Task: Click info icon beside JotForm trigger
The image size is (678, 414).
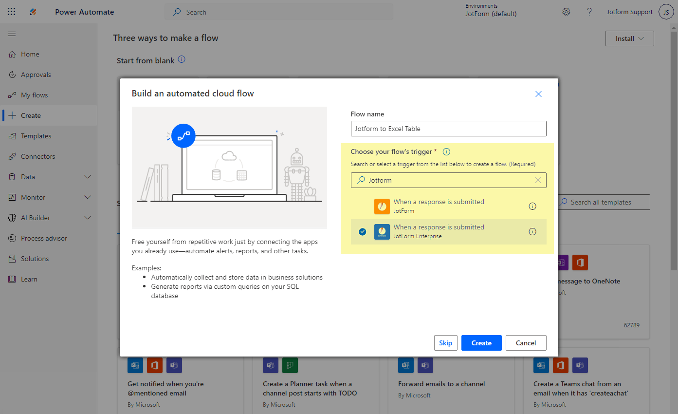Action: (x=532, y=206)
